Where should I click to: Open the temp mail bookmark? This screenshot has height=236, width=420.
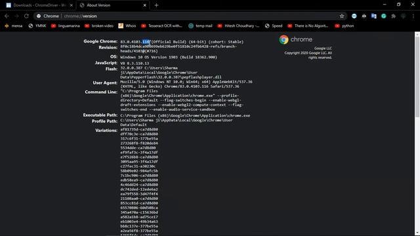point(200,26)
